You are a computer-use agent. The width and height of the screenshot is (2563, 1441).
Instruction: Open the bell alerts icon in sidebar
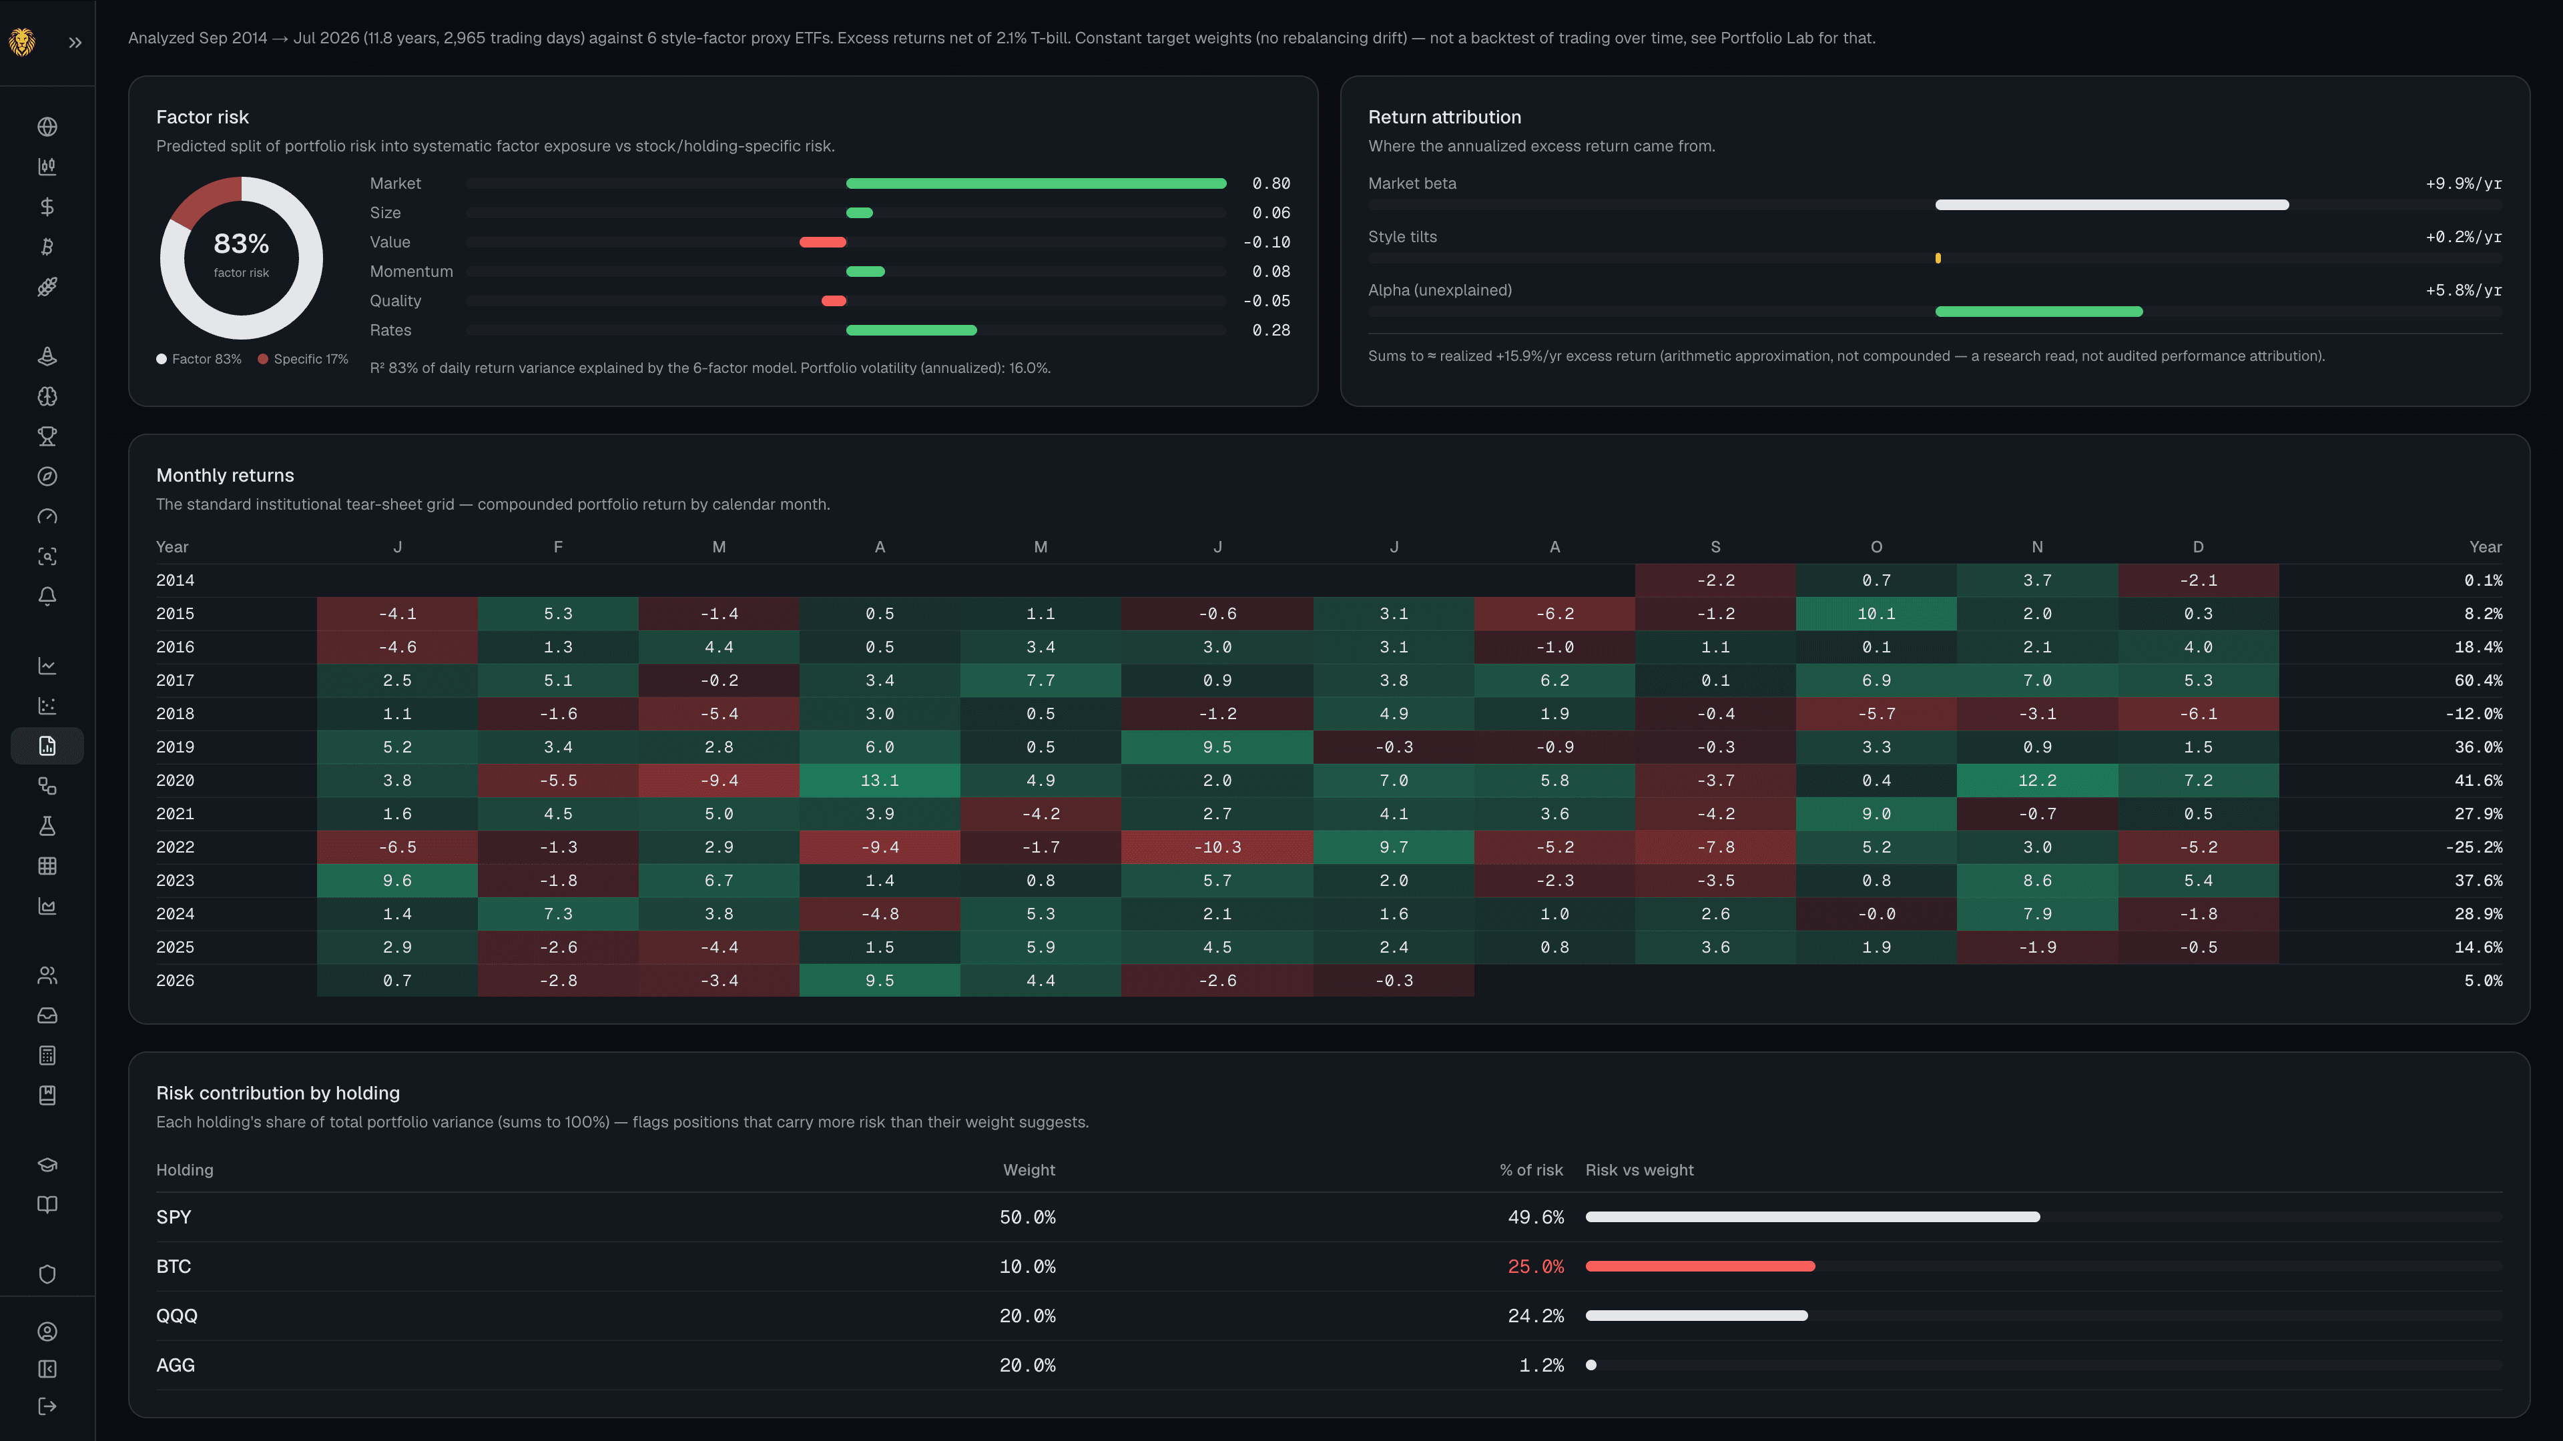pyautogui.click(x=47, y=596)
